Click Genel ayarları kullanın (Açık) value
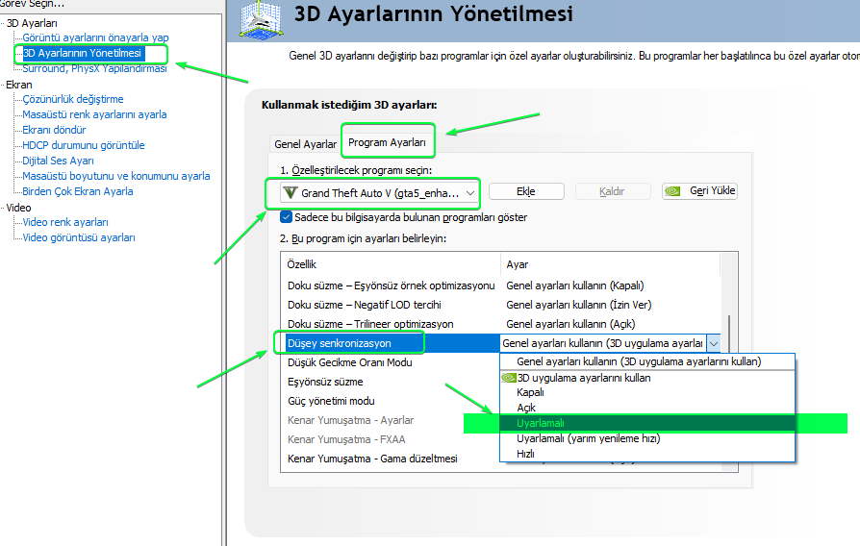 pyautogui.click(x=570, y=324)
